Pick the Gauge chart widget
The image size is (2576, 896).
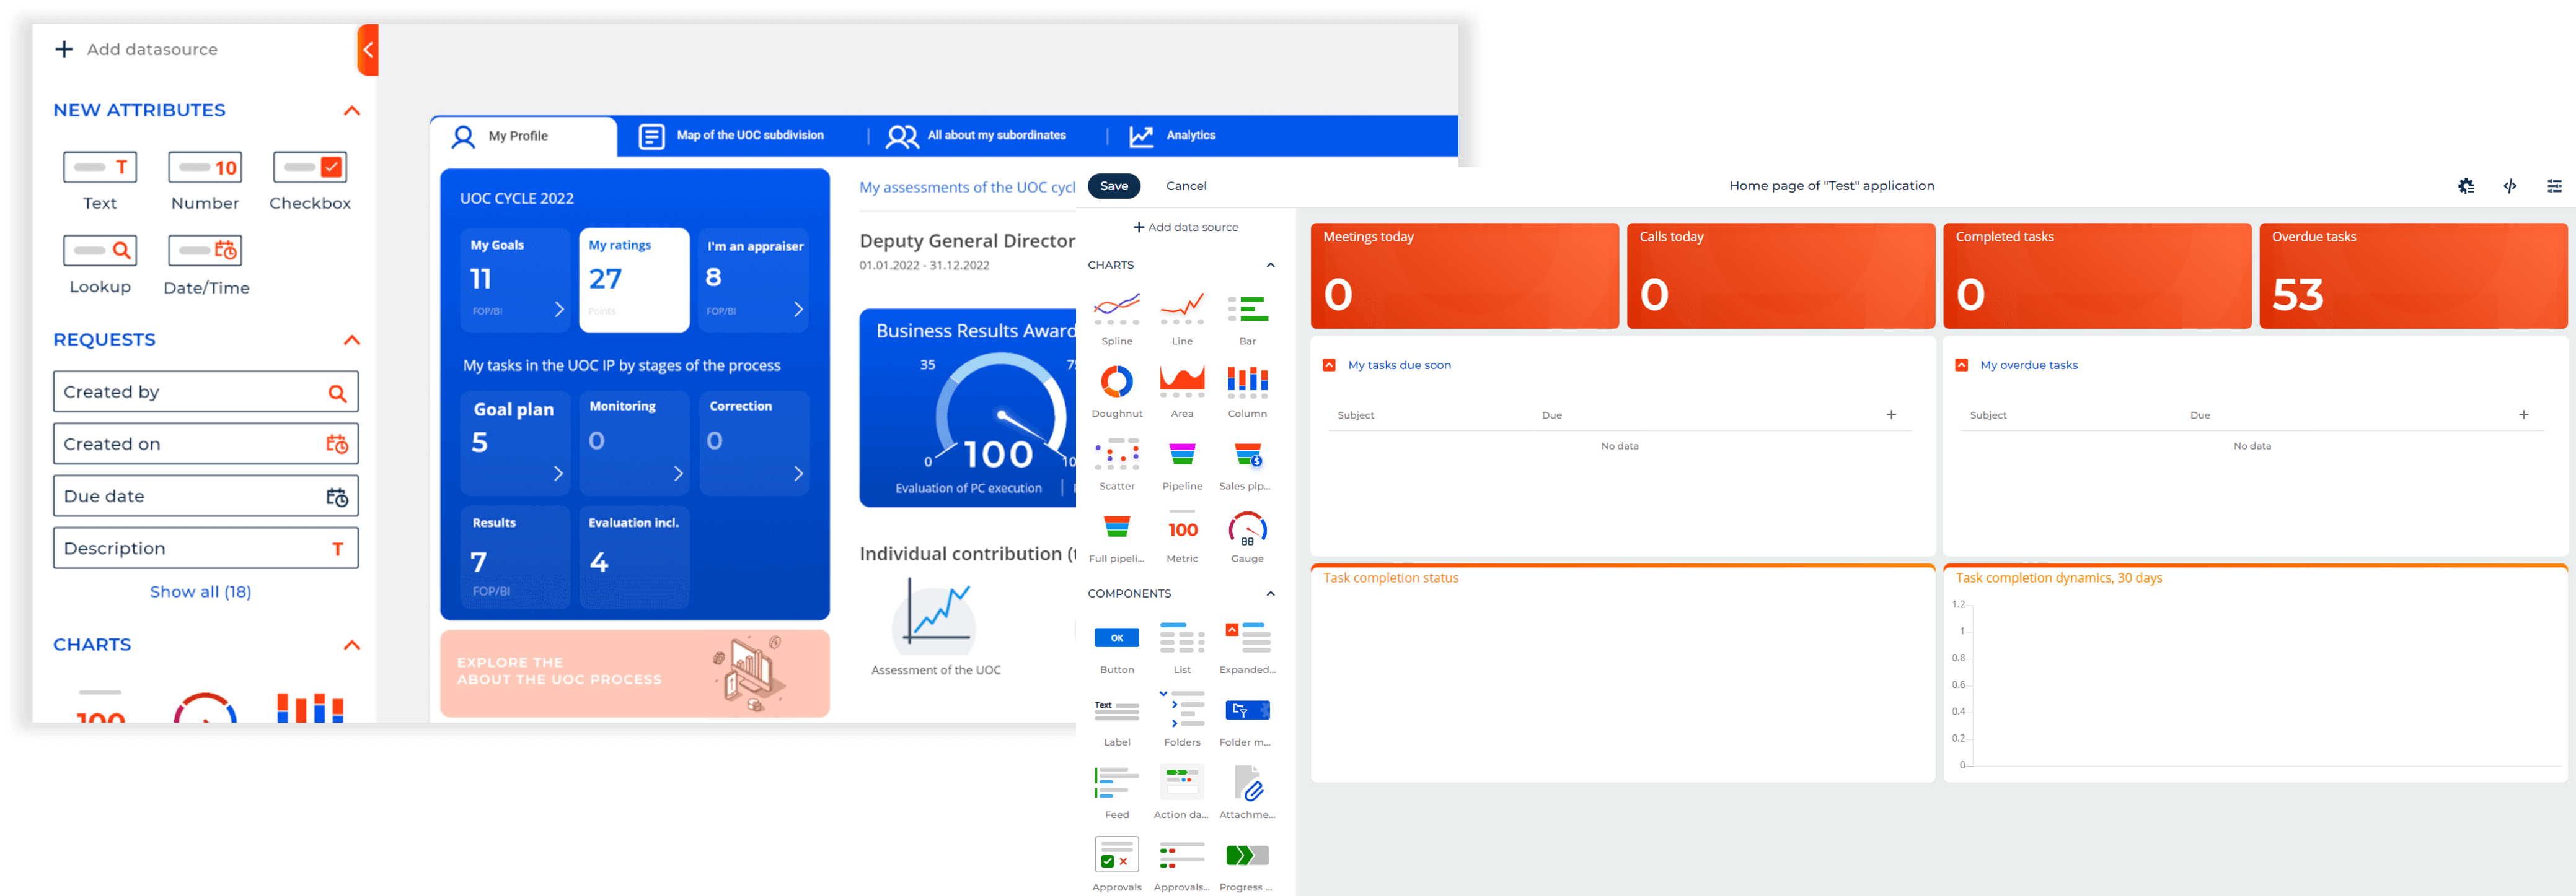[x=1247, y=528]
